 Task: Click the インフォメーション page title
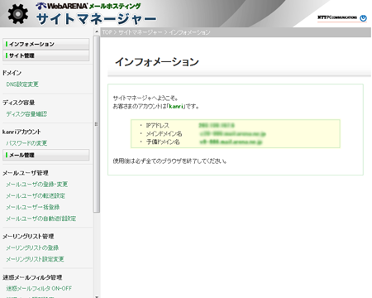coord(157,62)
